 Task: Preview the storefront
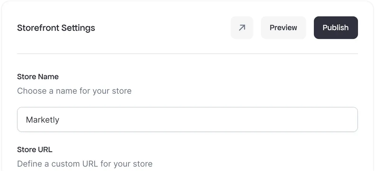click(283, 28)
